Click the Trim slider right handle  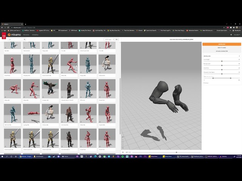coord(231,78)
